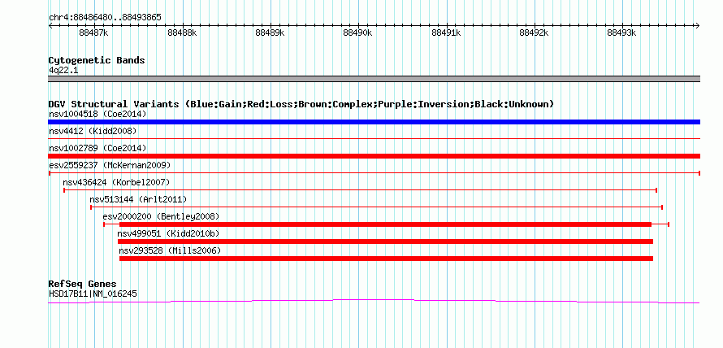Select the 4q22.1 band label
Image resolution: width=723 pixels, height=348 pixels.
pos(63,70)
